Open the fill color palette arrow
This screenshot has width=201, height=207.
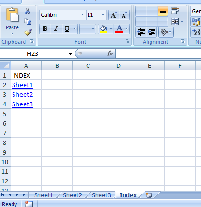coord(111,29)
